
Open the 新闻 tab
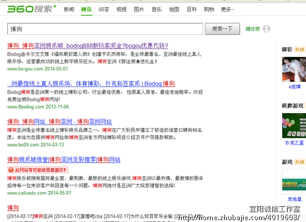[69, 9]
